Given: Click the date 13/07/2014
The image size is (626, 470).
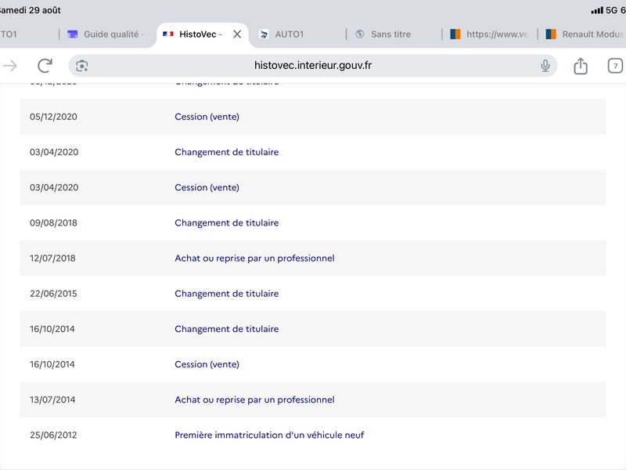Looking at the screenshot, I should pyautogui.click(x=52, y=399).
